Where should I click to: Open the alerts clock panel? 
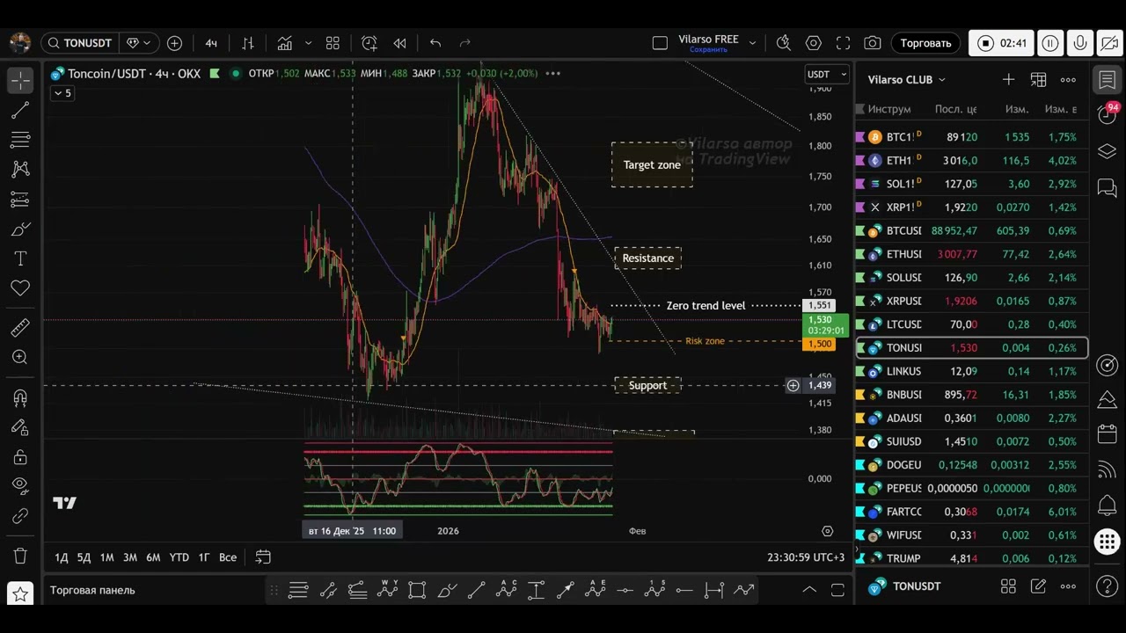(1108, 114)
